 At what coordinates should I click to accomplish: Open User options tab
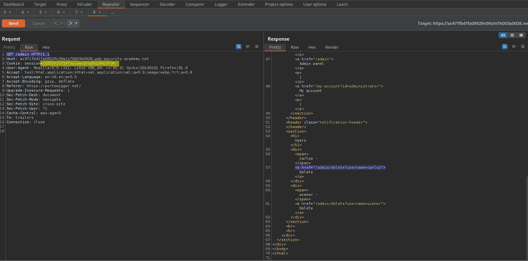(315, 4)
